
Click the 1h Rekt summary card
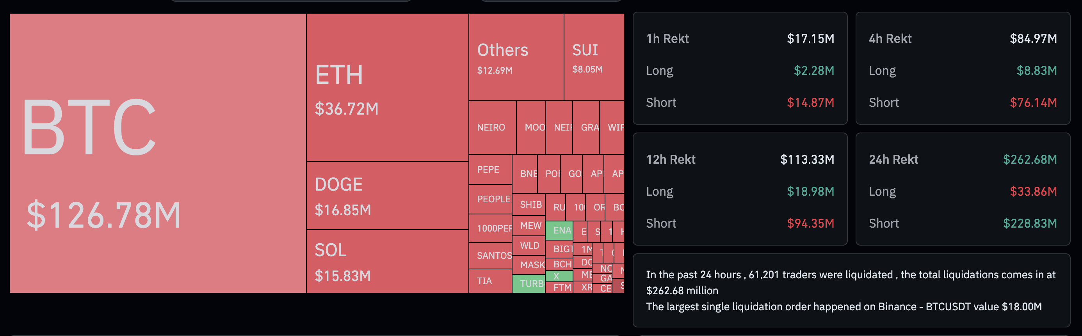click(x=739, y=68)
